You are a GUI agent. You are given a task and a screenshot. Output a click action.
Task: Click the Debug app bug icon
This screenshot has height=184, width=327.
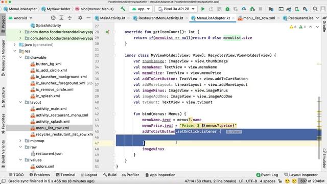click(x=227, y=9)
